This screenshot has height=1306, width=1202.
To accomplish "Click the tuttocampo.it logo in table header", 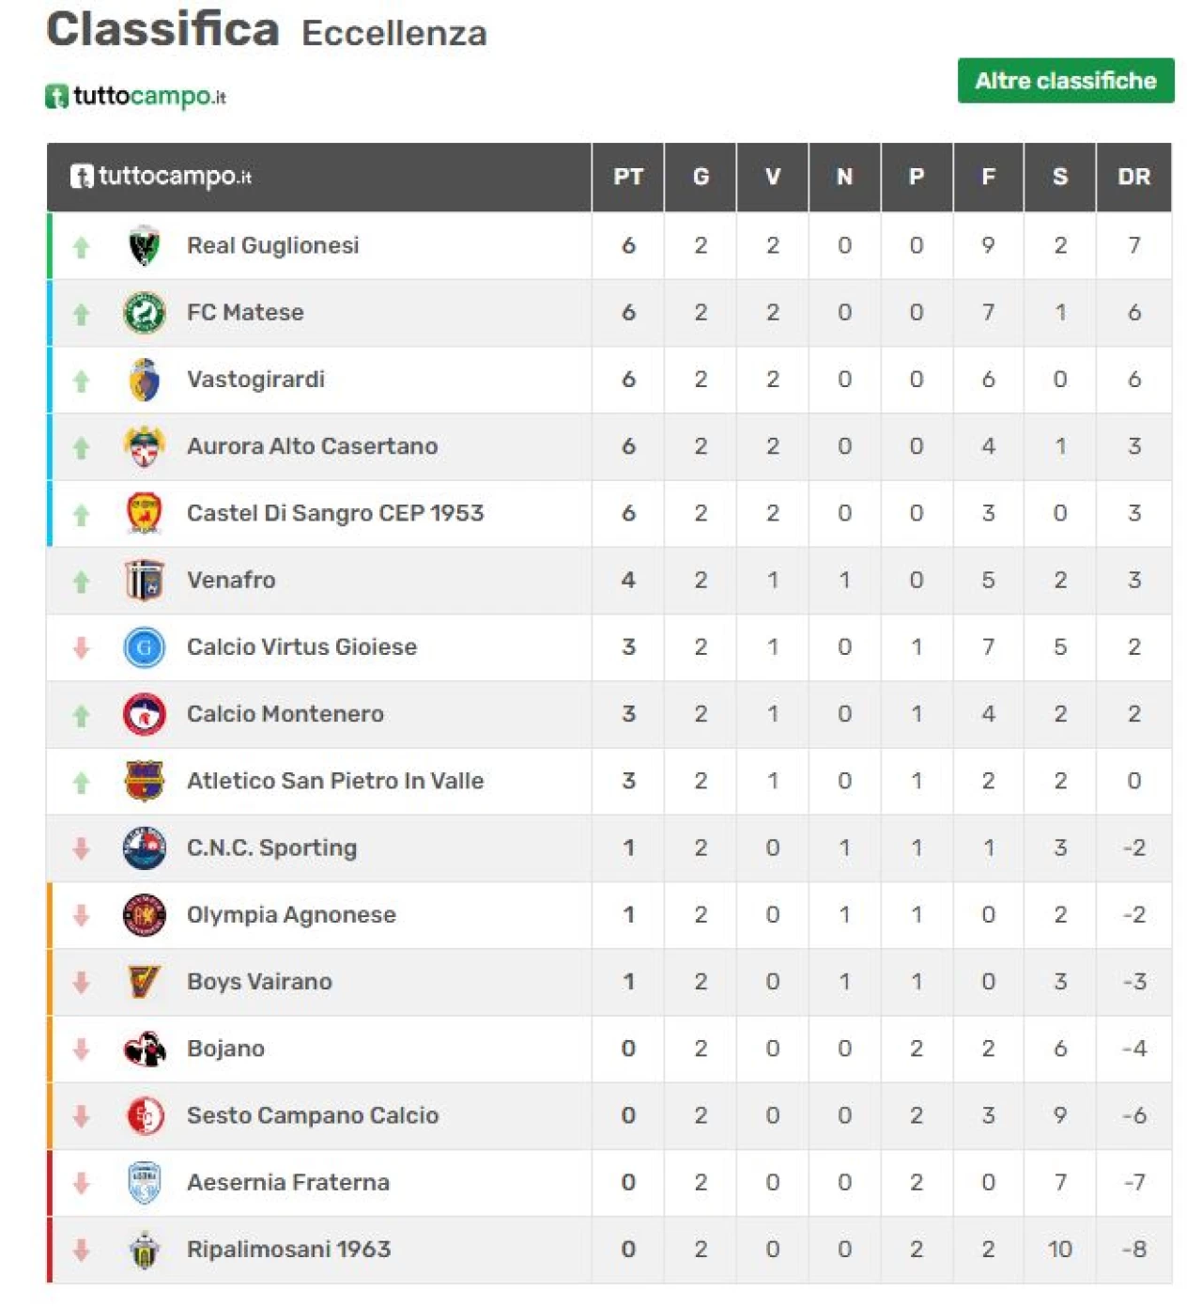I will (x=161, y=176).
